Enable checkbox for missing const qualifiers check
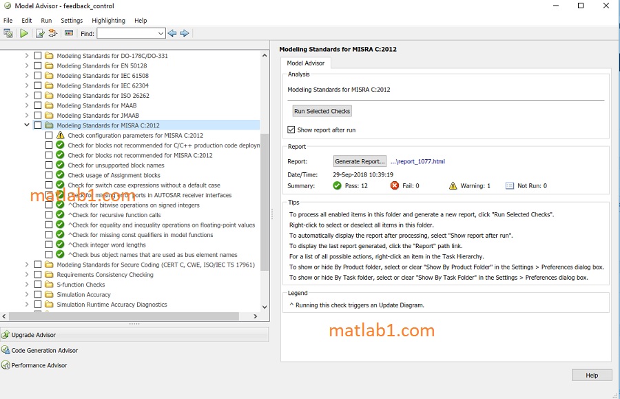Screen dimensions: 620x399 pyautogui.click(x=49, y=235)
